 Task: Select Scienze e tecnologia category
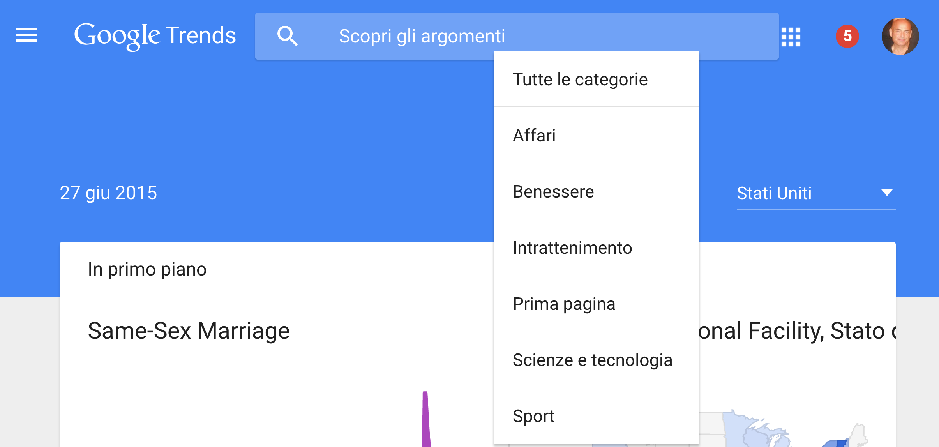pos(592,360)
